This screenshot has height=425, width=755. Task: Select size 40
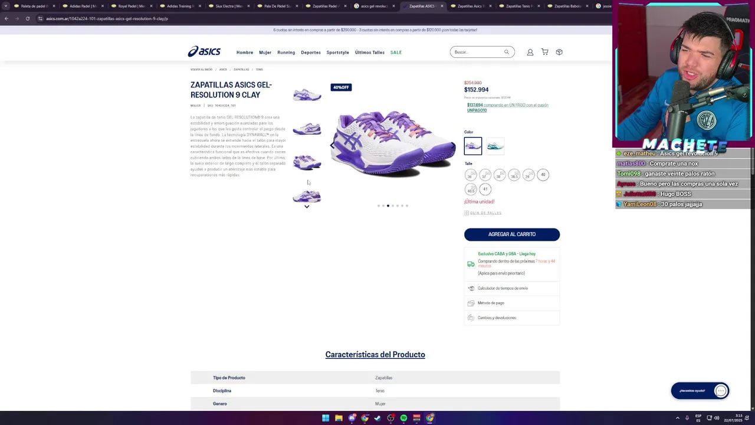click(543, 175)
